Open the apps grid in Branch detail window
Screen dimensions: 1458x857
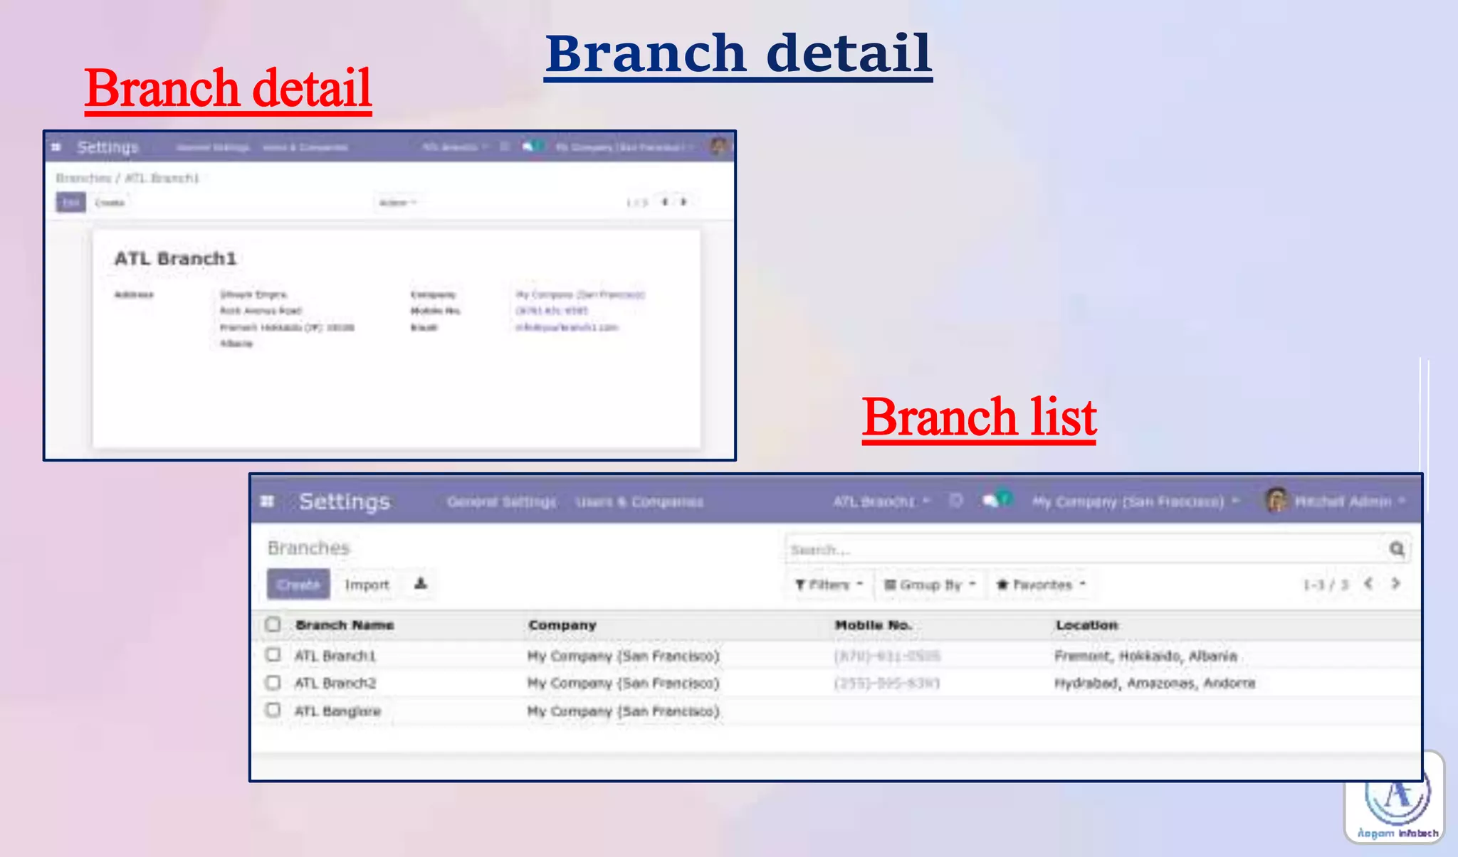click(56, 147)
